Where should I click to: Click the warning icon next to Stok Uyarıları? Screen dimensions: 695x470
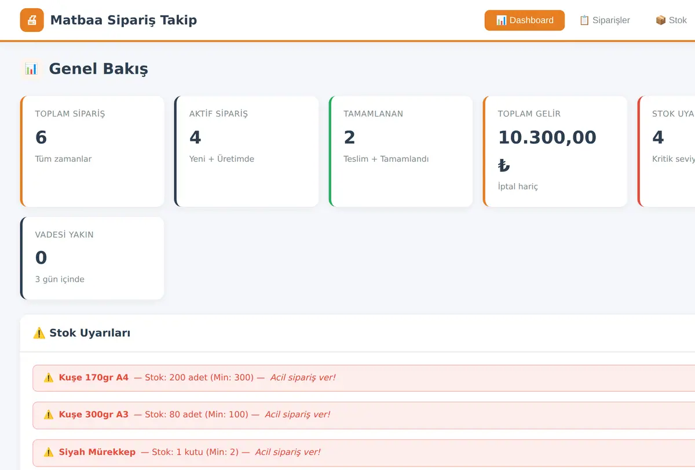pyautogui.click(x=39, y=333)
